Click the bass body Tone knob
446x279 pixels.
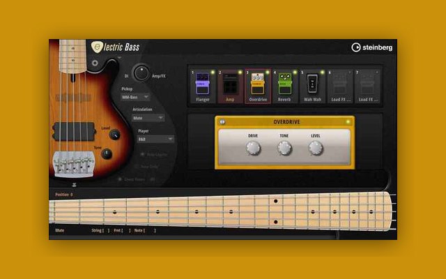(x=107, y=153)
